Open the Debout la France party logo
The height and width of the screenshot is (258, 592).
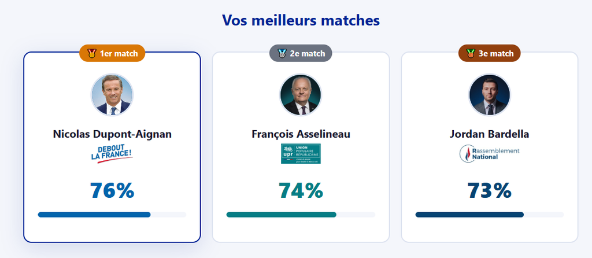tap(112, 154)
